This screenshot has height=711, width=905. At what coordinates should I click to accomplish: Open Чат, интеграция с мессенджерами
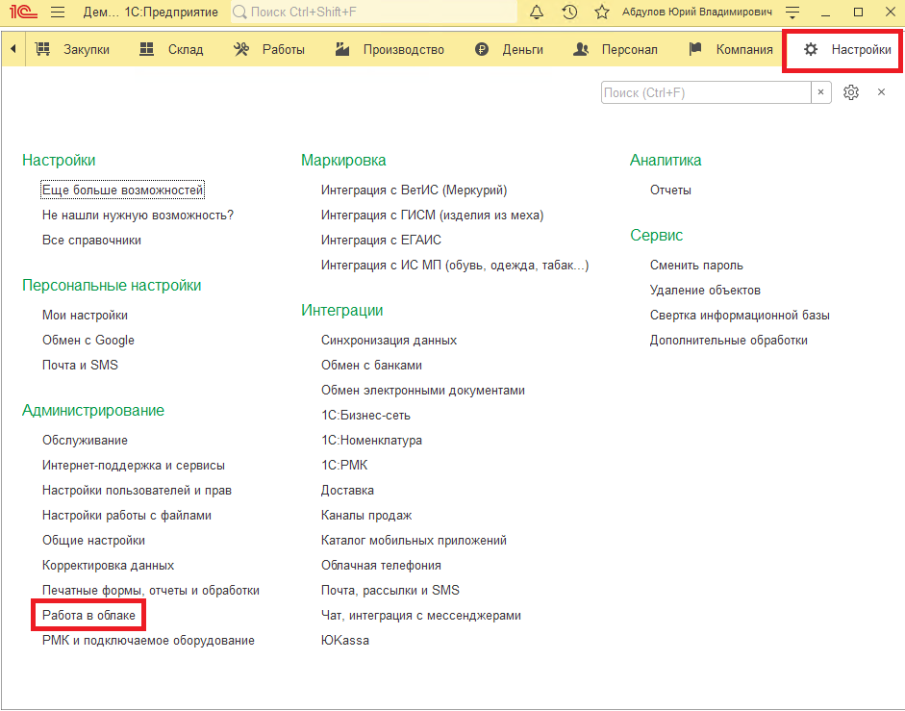pyautogui.click(x=420, y=615)
